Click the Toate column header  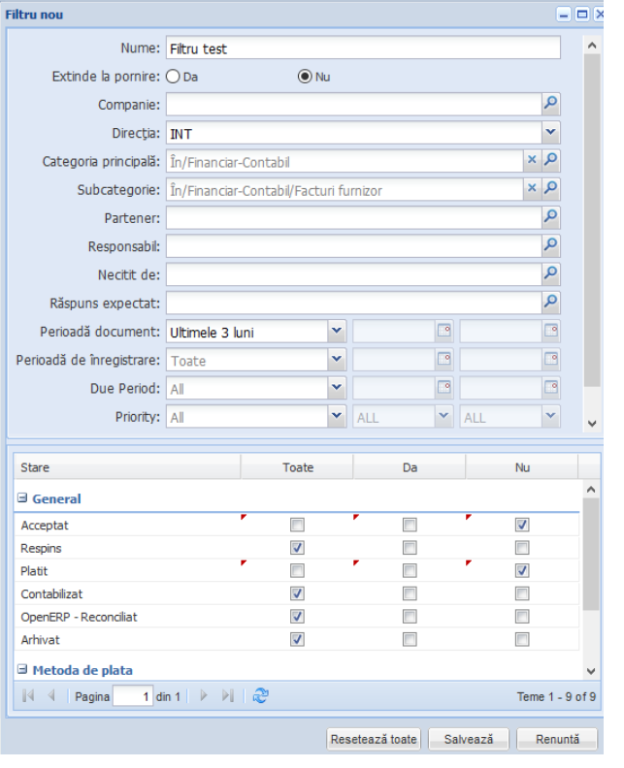tap(298, 467)
